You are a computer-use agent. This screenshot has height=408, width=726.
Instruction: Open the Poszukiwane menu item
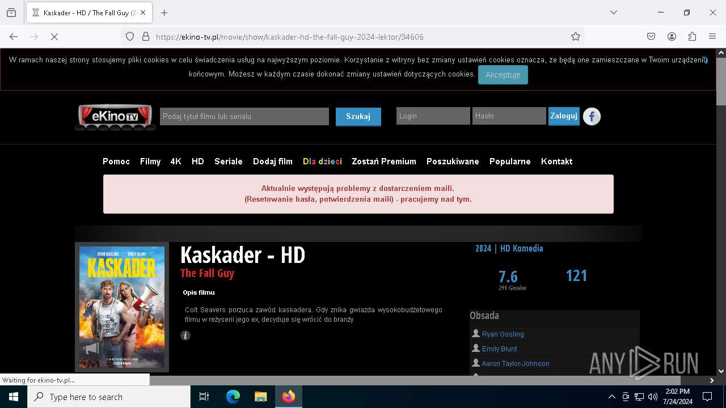coord(453,161)
